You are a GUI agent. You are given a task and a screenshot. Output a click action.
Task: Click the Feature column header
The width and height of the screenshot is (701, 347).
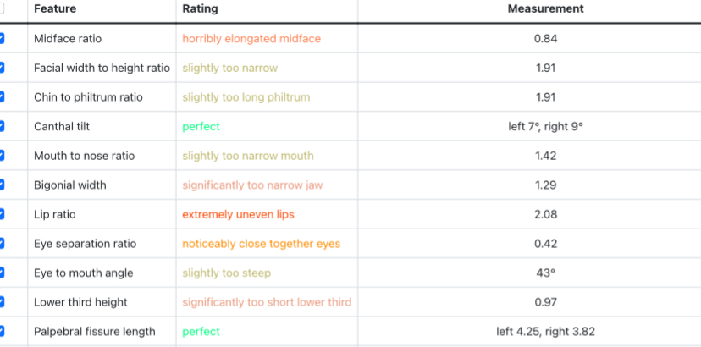55,9
